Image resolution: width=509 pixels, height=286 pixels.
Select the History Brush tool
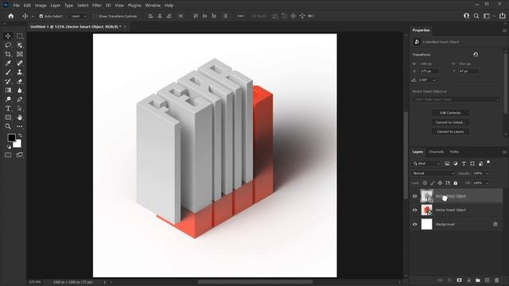click(8, 81)
